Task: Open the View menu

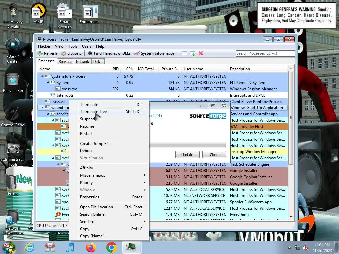Action: (x=59, y=46)
